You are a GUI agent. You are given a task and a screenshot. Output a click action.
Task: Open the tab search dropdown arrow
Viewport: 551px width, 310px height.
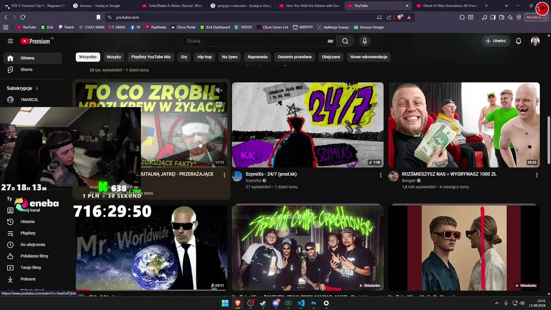tap(506, 6)
